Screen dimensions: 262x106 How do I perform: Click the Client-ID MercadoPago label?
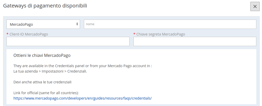tap(29, 34)
